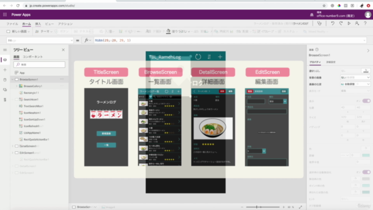Open the 画像の位置 dropdown
The width and height of the screenshot is (373, 210).
(355, 84)
